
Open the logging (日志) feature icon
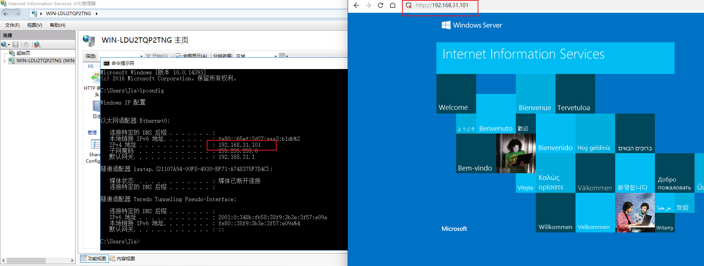[x=96, y=106]
